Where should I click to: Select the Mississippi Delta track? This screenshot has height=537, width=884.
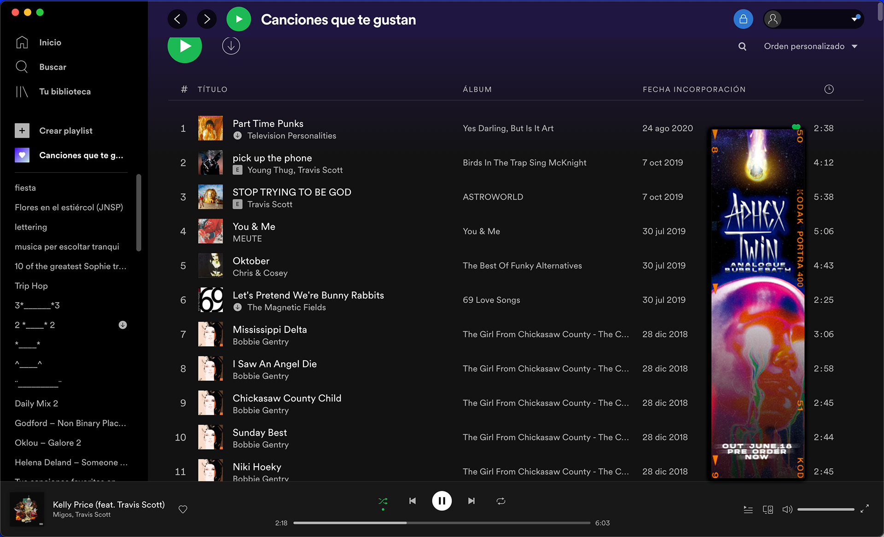click(270, 330)
